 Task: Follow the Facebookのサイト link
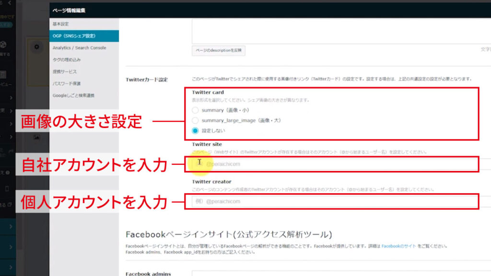398,246
